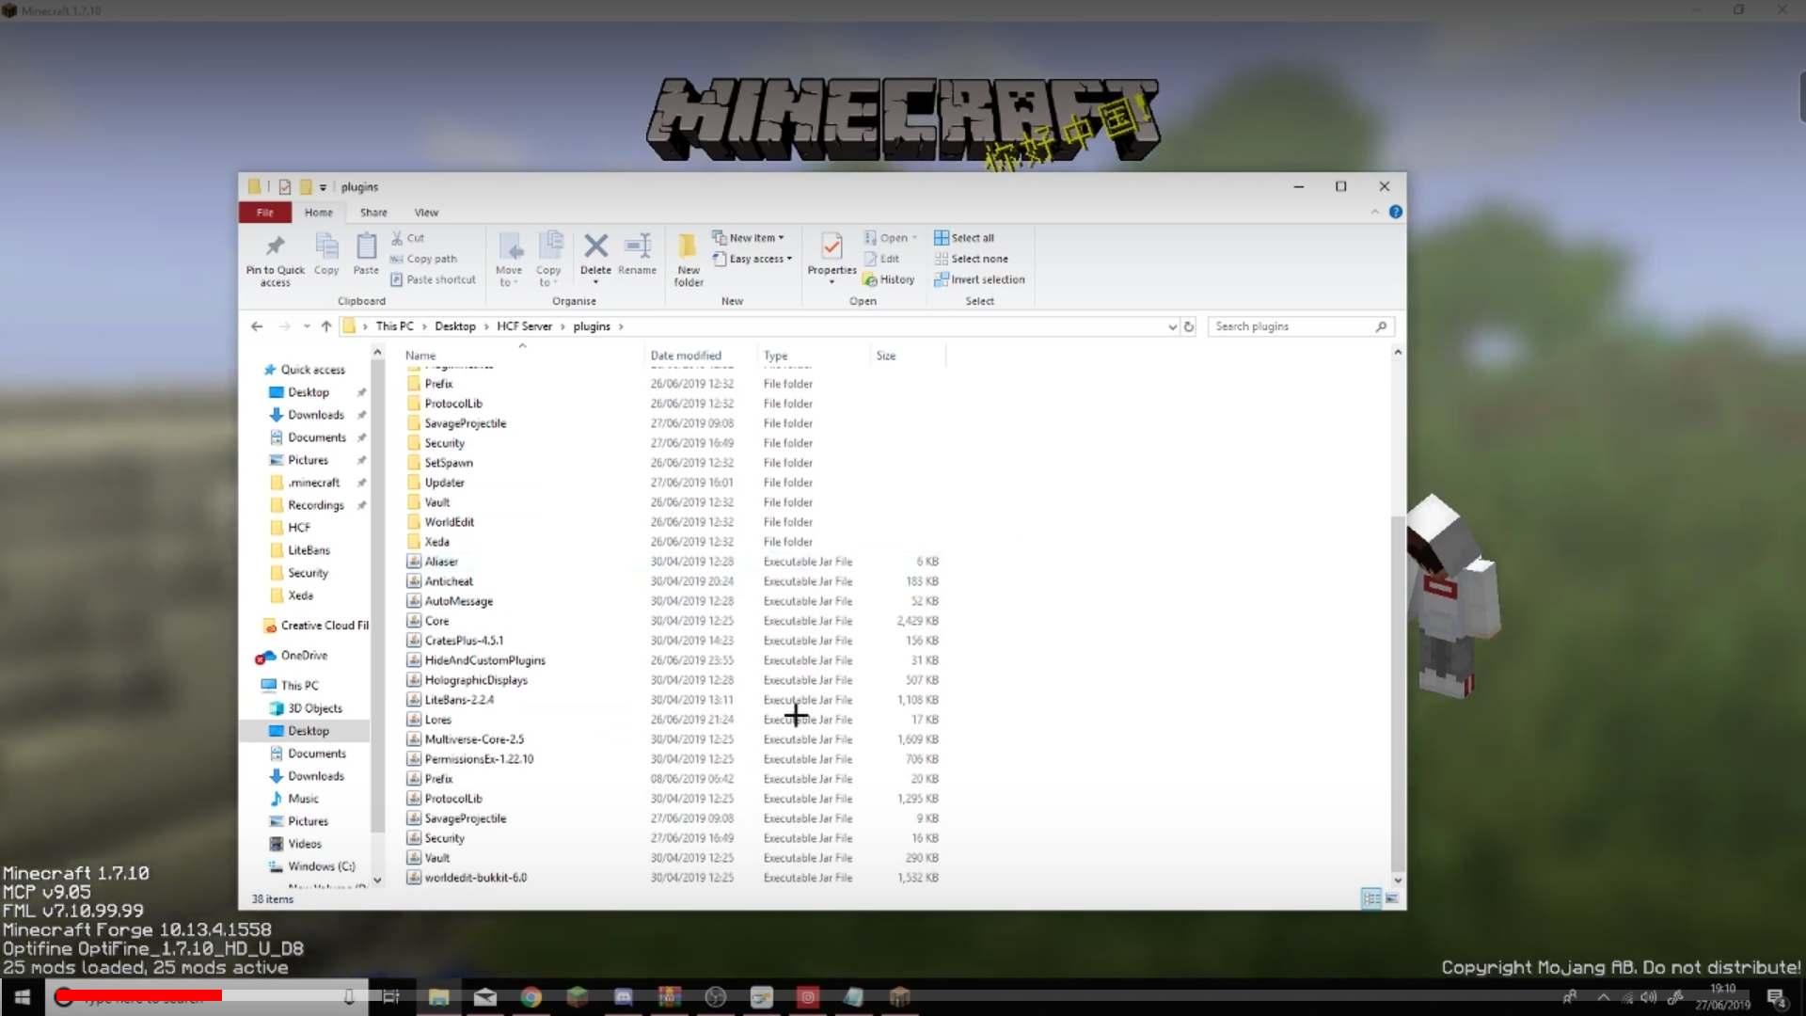Viewport: 1806px width, 1016px height.
Task: Create a New folder from ribbon
Action: tap(689, 259)
